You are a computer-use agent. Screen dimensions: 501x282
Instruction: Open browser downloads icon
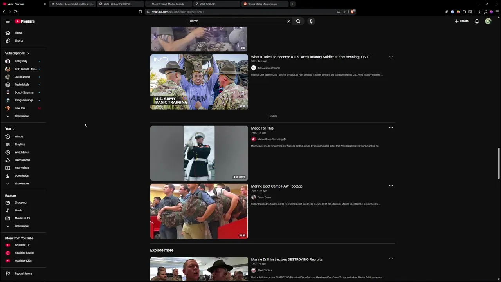479,12
